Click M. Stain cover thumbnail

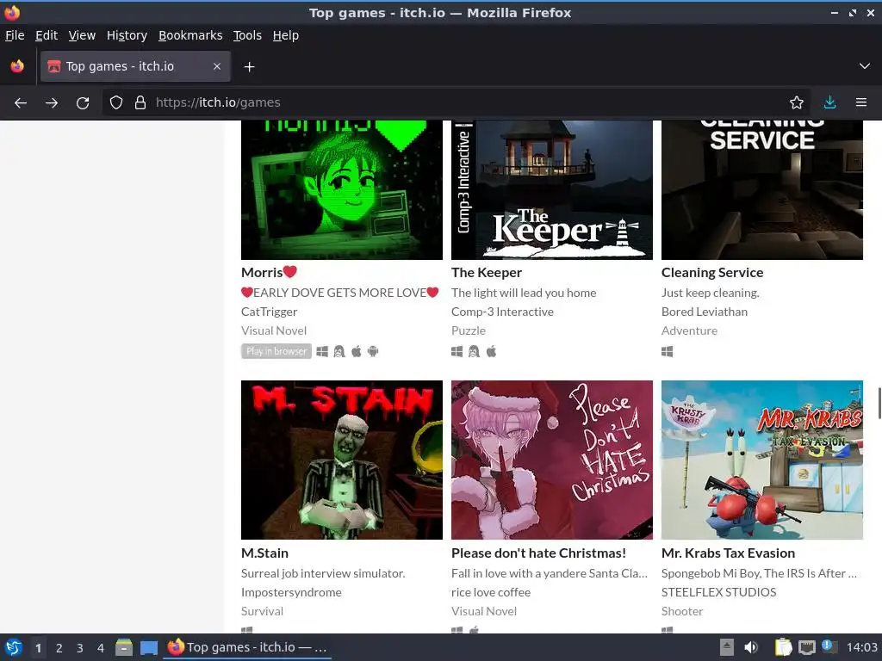341,460
